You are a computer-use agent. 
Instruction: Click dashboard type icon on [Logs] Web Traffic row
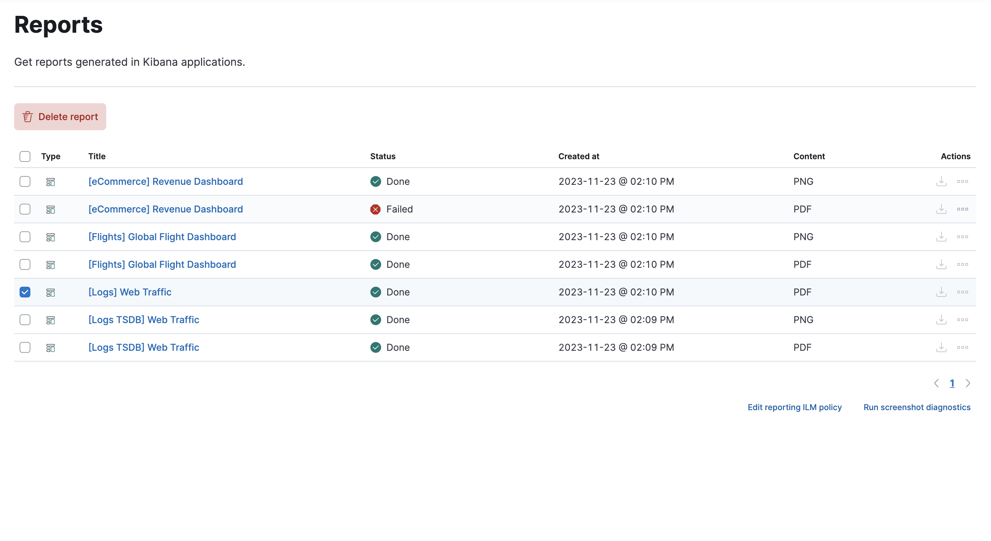50,292
